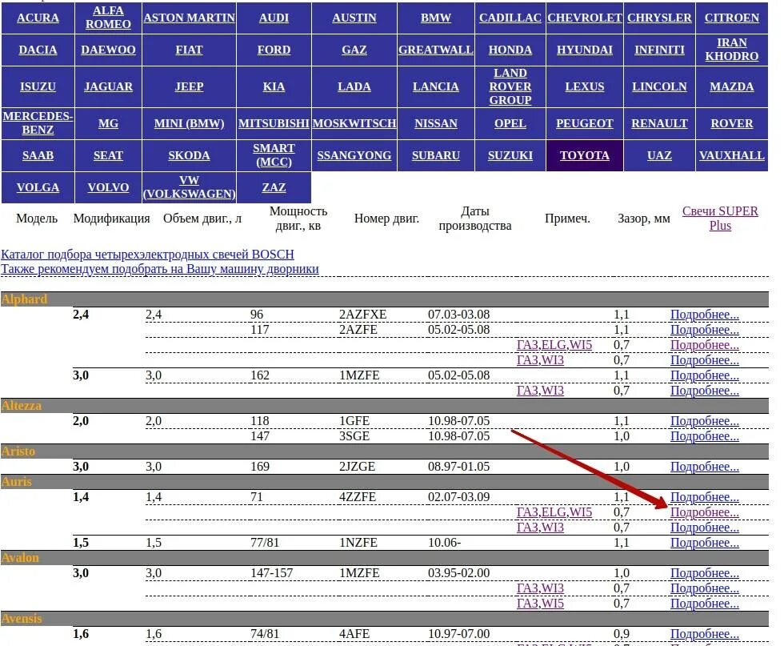Open the LEXUS brand link
Image resolution: width=784 pixels, height=646 pixels.
tap(585, 86)
